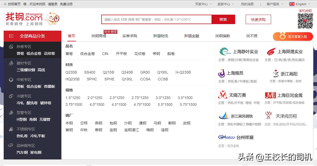Click the 免费注册 link

pos(66,4)
